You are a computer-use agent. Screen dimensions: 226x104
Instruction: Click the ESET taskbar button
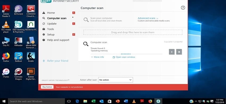click(158, 101)
